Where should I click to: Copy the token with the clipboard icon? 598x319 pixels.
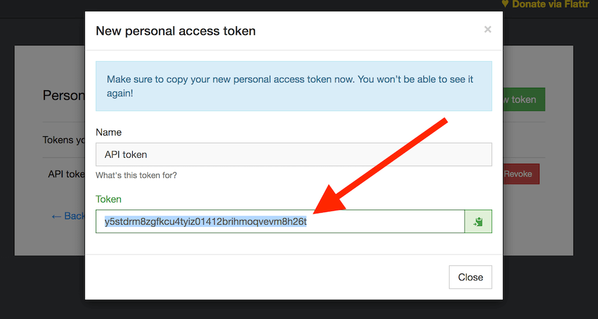point(478,222)
